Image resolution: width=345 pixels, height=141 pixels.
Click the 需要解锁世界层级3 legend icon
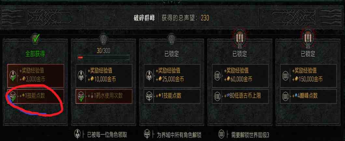coord(222,134)
